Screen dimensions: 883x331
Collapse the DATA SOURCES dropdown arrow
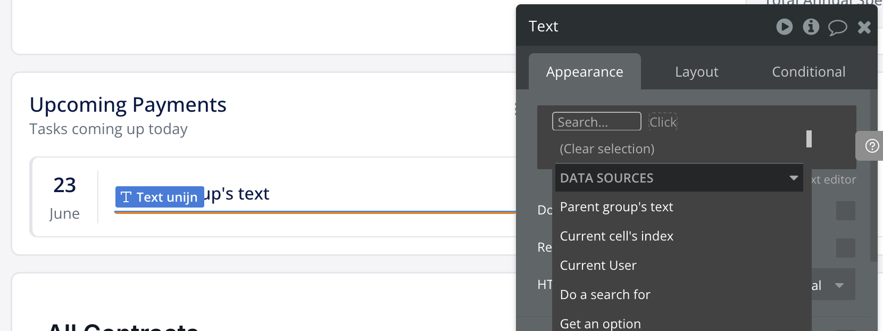tap(794, 178)
